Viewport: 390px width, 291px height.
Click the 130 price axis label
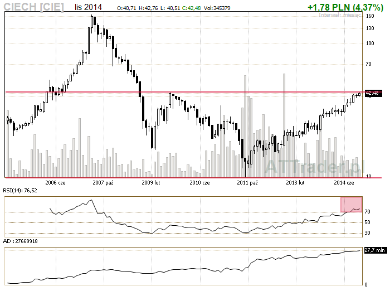(x=370, y=28)
